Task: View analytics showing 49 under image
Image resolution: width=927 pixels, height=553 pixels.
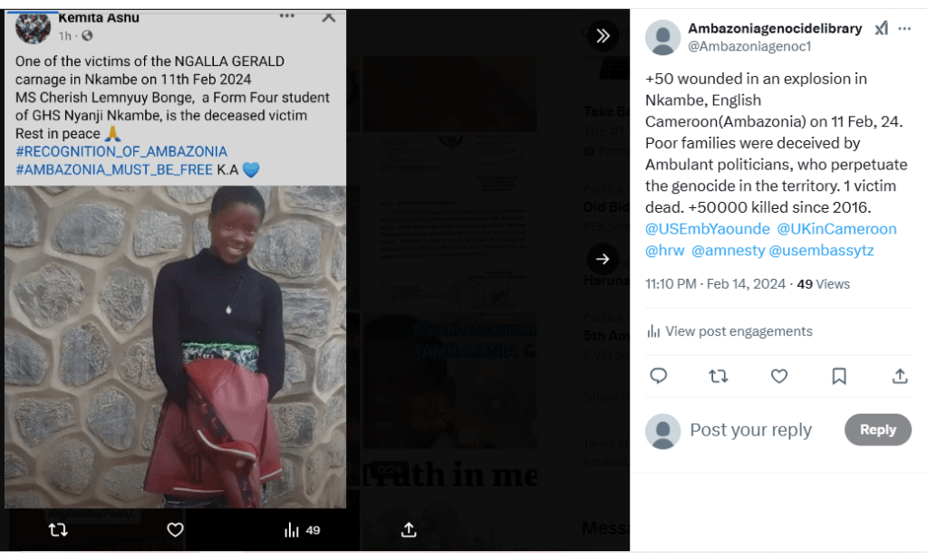Action: coord(303,529)
